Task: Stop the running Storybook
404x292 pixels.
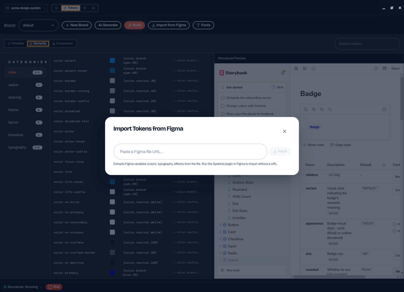Action: click(x=54, y=287)
